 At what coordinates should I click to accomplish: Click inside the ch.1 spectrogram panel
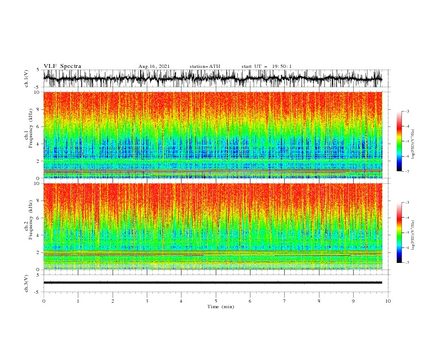[213, 135]
